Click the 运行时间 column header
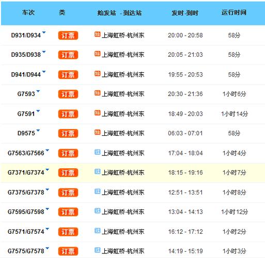This screenshot has width=265, height=258. point(234,12)
